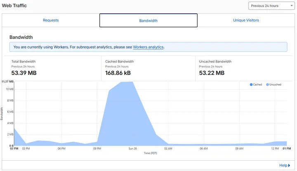
Task: Click the 09 AM x-axis label
Action: coord(239,148)
